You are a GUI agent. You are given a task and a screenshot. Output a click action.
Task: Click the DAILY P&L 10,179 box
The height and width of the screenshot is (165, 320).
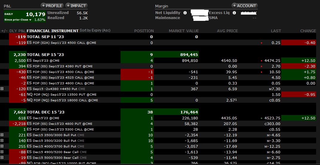(x=25, y=16)
